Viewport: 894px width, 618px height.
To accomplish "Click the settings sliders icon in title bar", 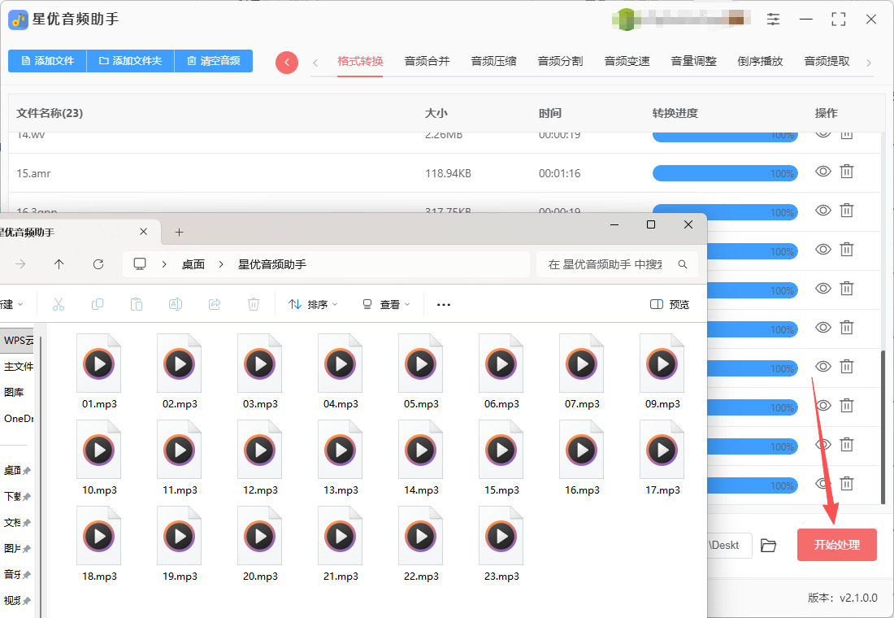I will [x=773, y=20].
